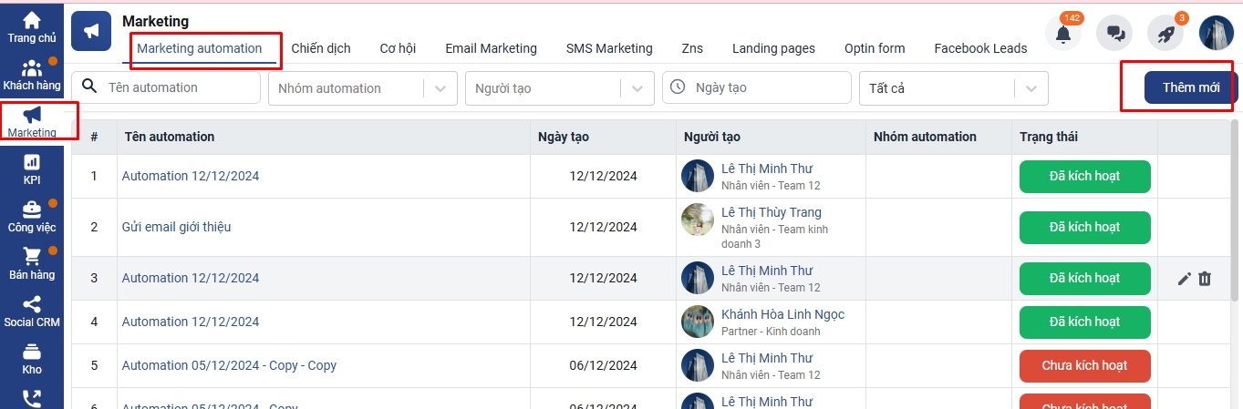Screen dimensions: 1243x409
Task: Click the rocket icon in header
Action: [1165, 34]
